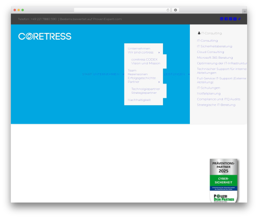
Task: Click the yellow minimize window button
Action: (19, 10)
